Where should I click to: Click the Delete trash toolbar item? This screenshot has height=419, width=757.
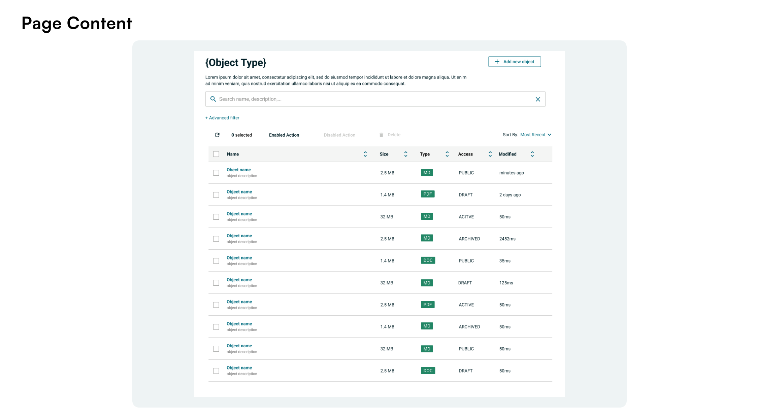coord(390,135)
